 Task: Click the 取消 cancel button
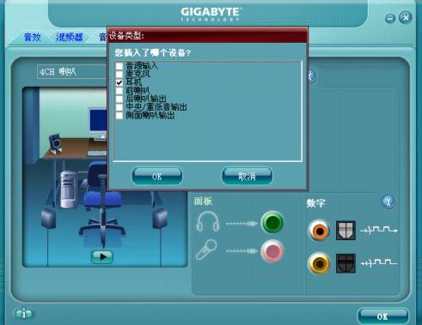[x=247, y=176]
